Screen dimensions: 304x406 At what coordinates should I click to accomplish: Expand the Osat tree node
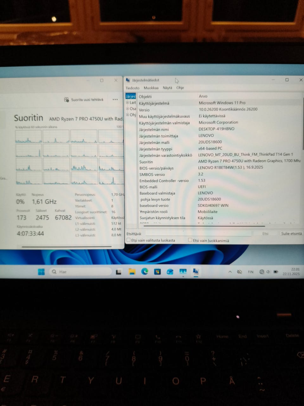click(x=128, y=108)
